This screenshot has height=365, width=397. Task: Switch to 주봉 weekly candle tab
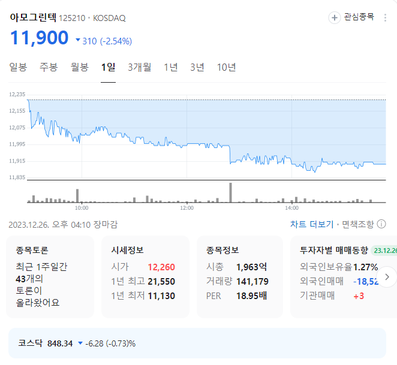[49, 67]
